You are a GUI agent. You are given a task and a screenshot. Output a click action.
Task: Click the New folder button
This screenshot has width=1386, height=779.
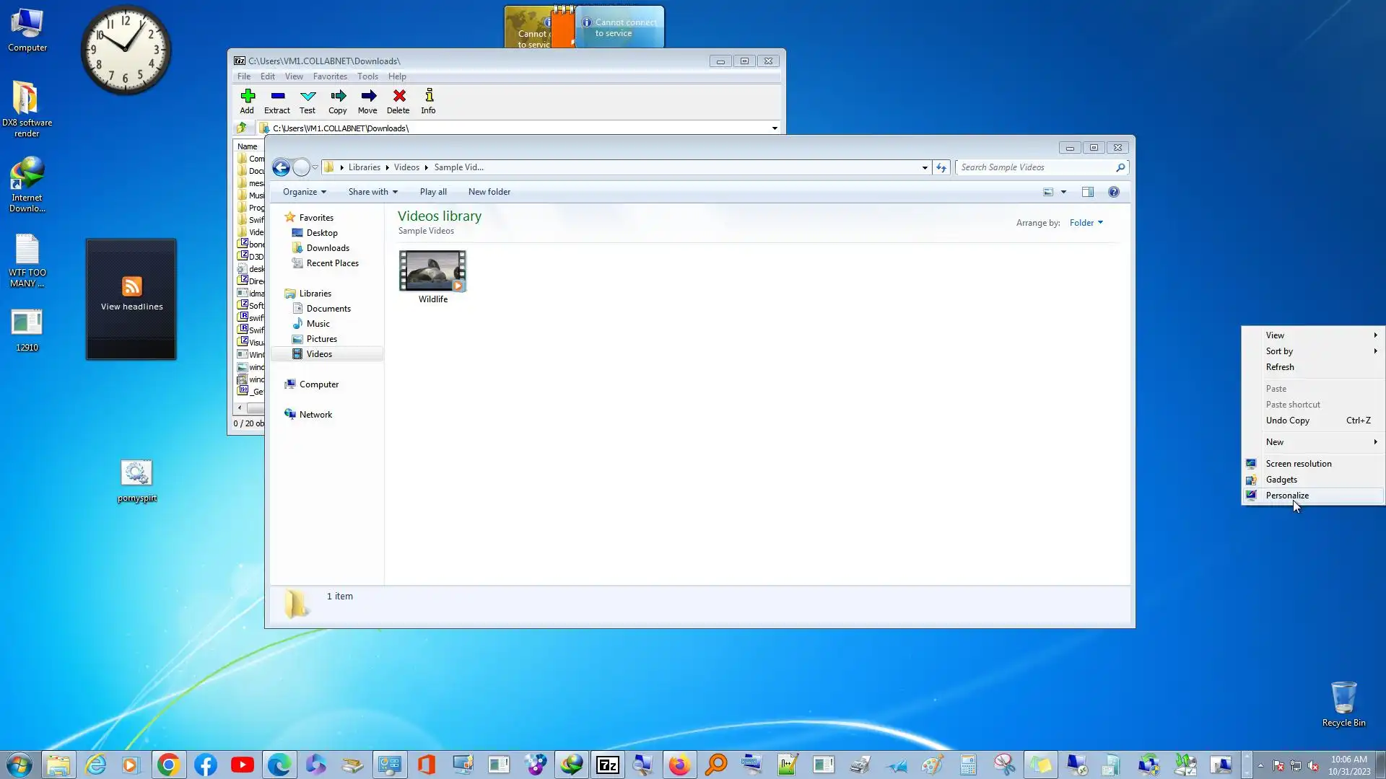click(x=489, y=192)
